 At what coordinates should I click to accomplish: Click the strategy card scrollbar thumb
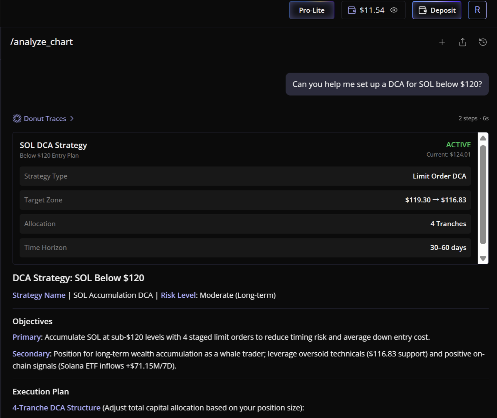pos(483,195)
